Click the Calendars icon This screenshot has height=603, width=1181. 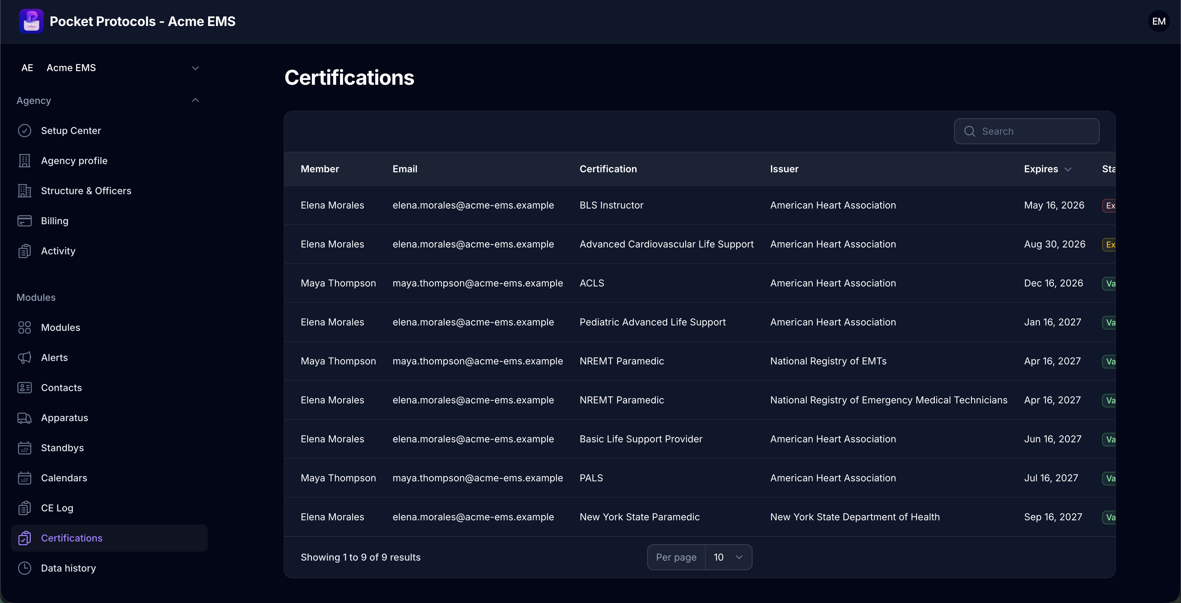(24, 478)
